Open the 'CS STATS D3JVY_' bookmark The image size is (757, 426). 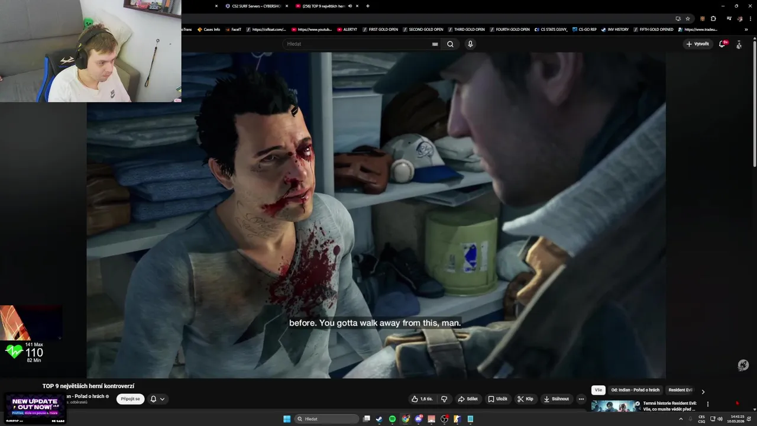(551, 29)
